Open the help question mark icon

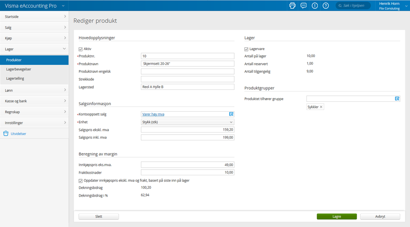326,6
